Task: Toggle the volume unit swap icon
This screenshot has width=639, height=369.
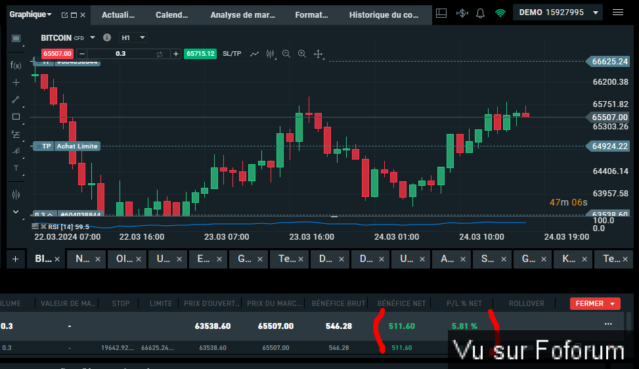Action: pyautogui.click(x=160, y=54)
